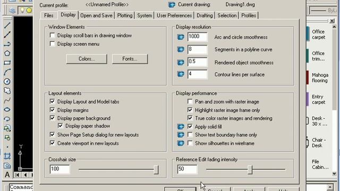The width and height of the screenshot is (340, 191).
Task: Click the Arc and circle smoothness field
Action: coord(197,37)
